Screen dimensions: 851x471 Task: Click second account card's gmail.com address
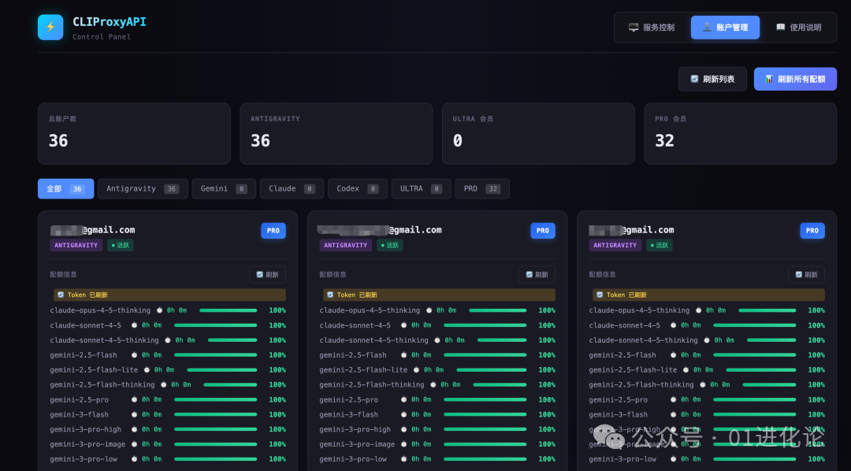point(379,230)
